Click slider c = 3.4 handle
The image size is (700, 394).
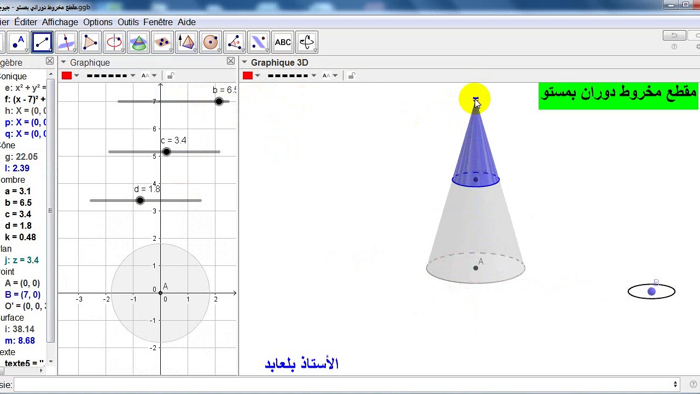(166, 152)
